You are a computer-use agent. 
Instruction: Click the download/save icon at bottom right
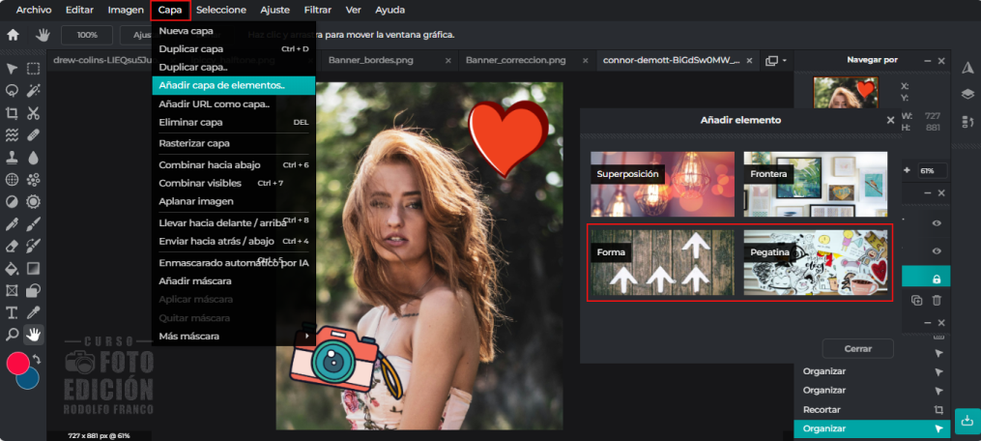967,421
